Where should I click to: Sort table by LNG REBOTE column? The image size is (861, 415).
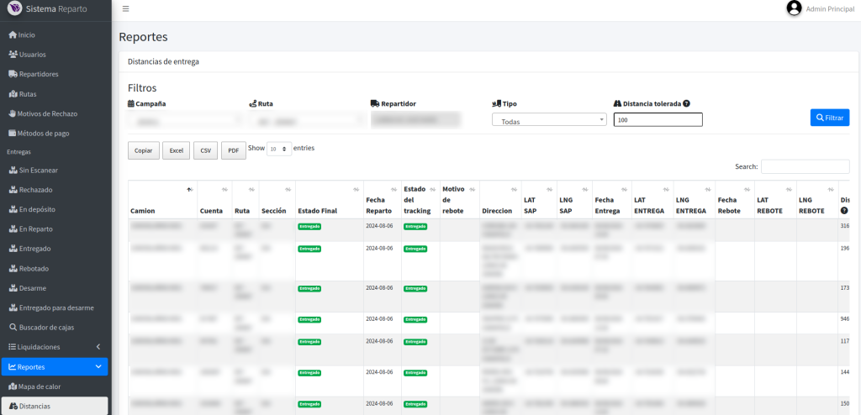[x=817, y=200]
